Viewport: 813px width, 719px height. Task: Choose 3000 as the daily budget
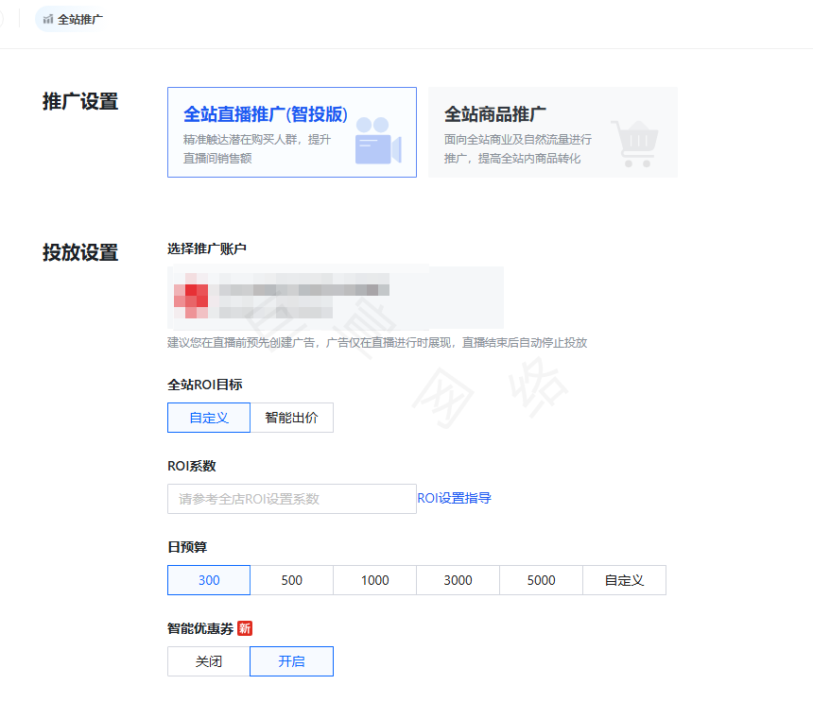click(x=458, y=579)
